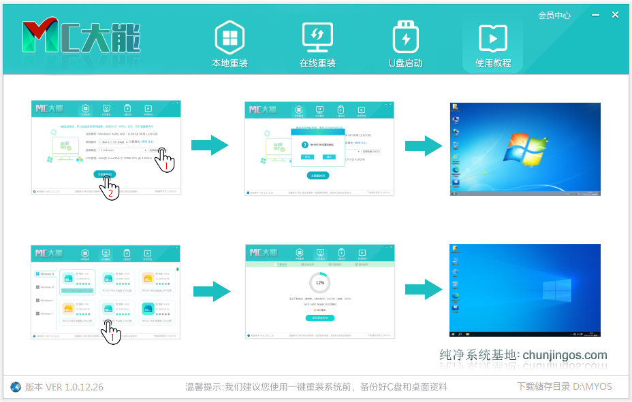Click the Windows 7 desktop thumbnail
This screenshot has height=402, width=632.
(525, 149)
